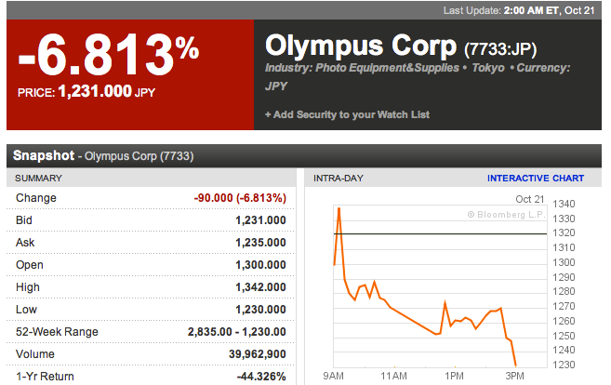This screenshot has height=385, width=611.
Task: Click the 1-Yr Return label
Action: pos(45,377)
